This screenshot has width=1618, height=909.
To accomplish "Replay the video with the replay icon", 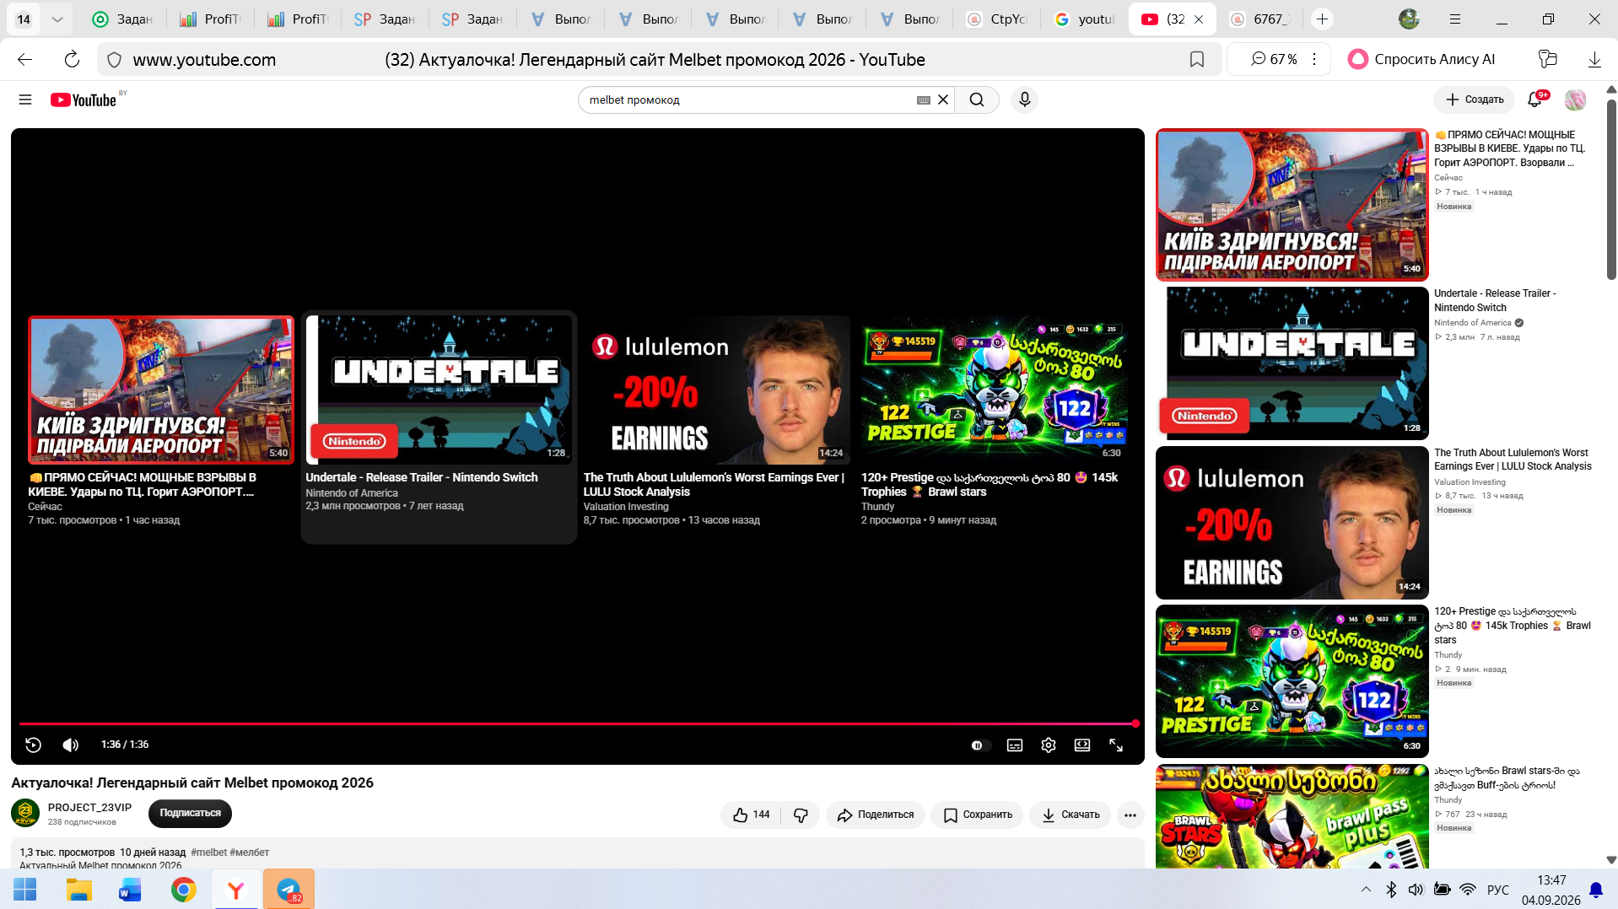I will [34, 745].
